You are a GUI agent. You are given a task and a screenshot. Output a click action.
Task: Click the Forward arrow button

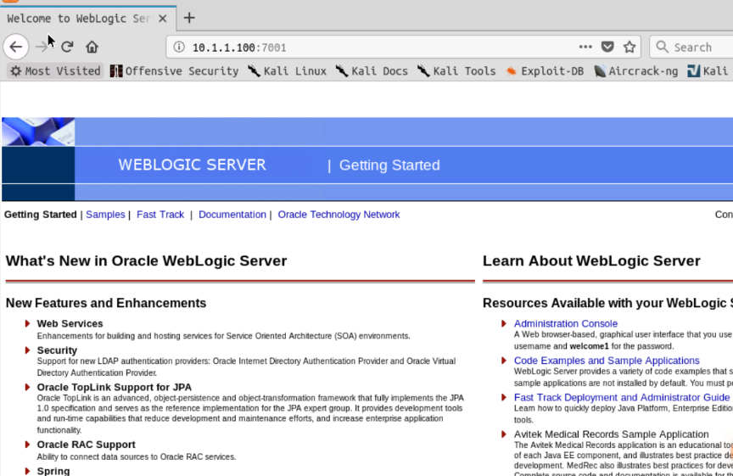pyautogui.click(x=42, y=47)
